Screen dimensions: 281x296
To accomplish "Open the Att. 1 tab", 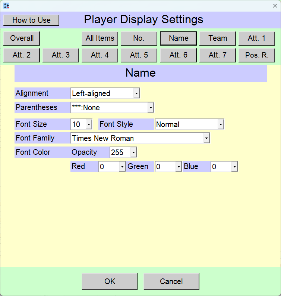I will pos(257,38).
